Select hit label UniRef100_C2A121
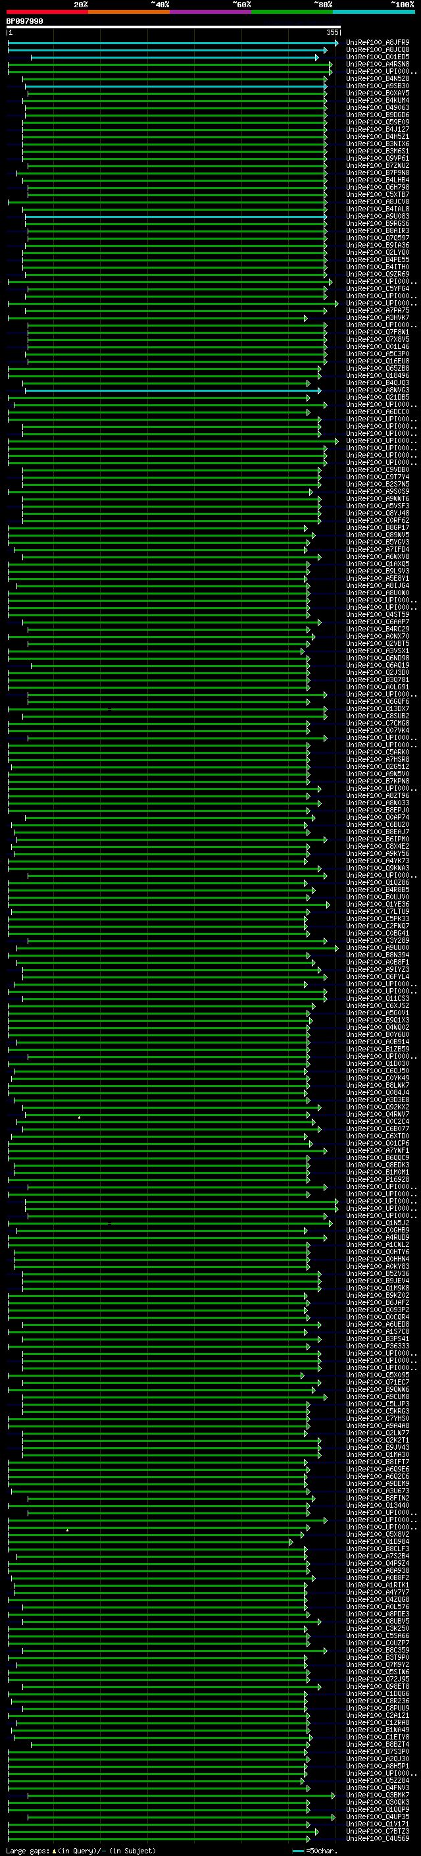Image resolution: width=421 pixels, height=1856 pixels. click(x=378, y=1715)
